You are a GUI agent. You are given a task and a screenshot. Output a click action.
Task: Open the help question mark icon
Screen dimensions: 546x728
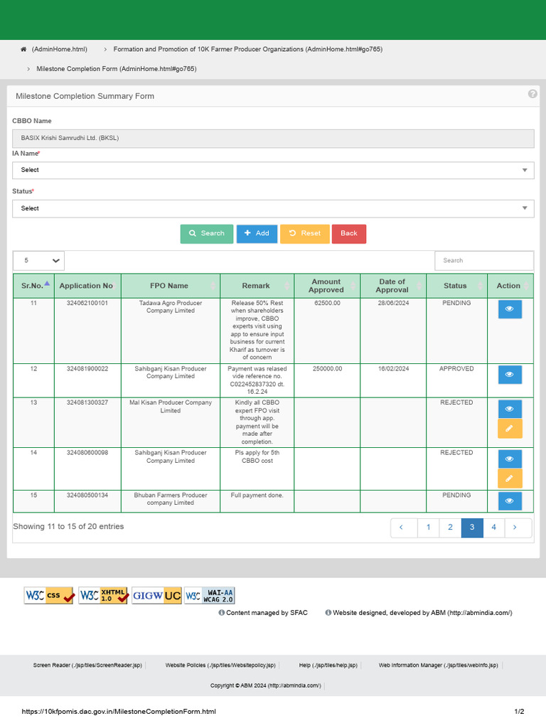532,94
